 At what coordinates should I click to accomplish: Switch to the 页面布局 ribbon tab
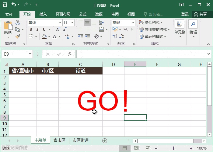(x=63, y=14)
